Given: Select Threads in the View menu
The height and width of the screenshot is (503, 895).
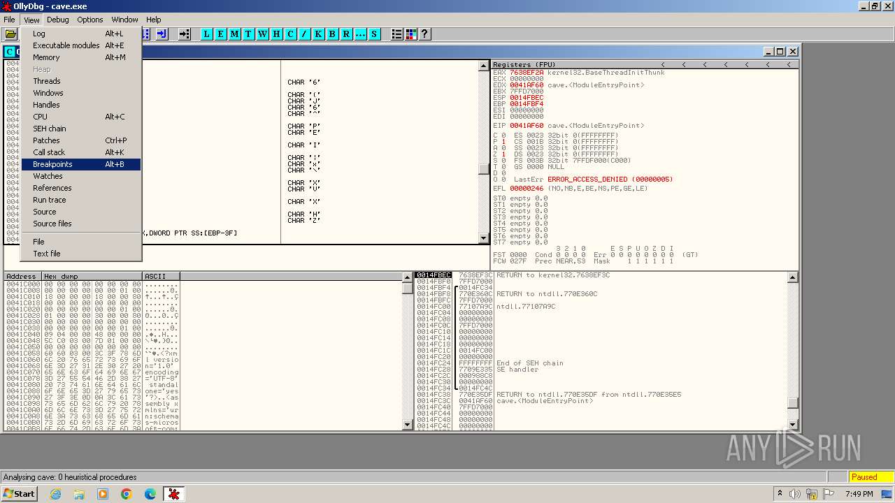Looking at the screenshot, I should [x=81, y=81].
